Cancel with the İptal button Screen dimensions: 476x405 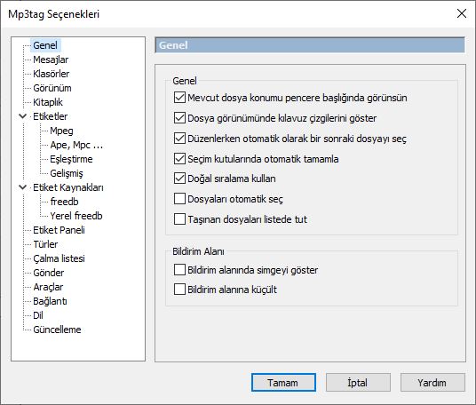click(x=358, y=383)
